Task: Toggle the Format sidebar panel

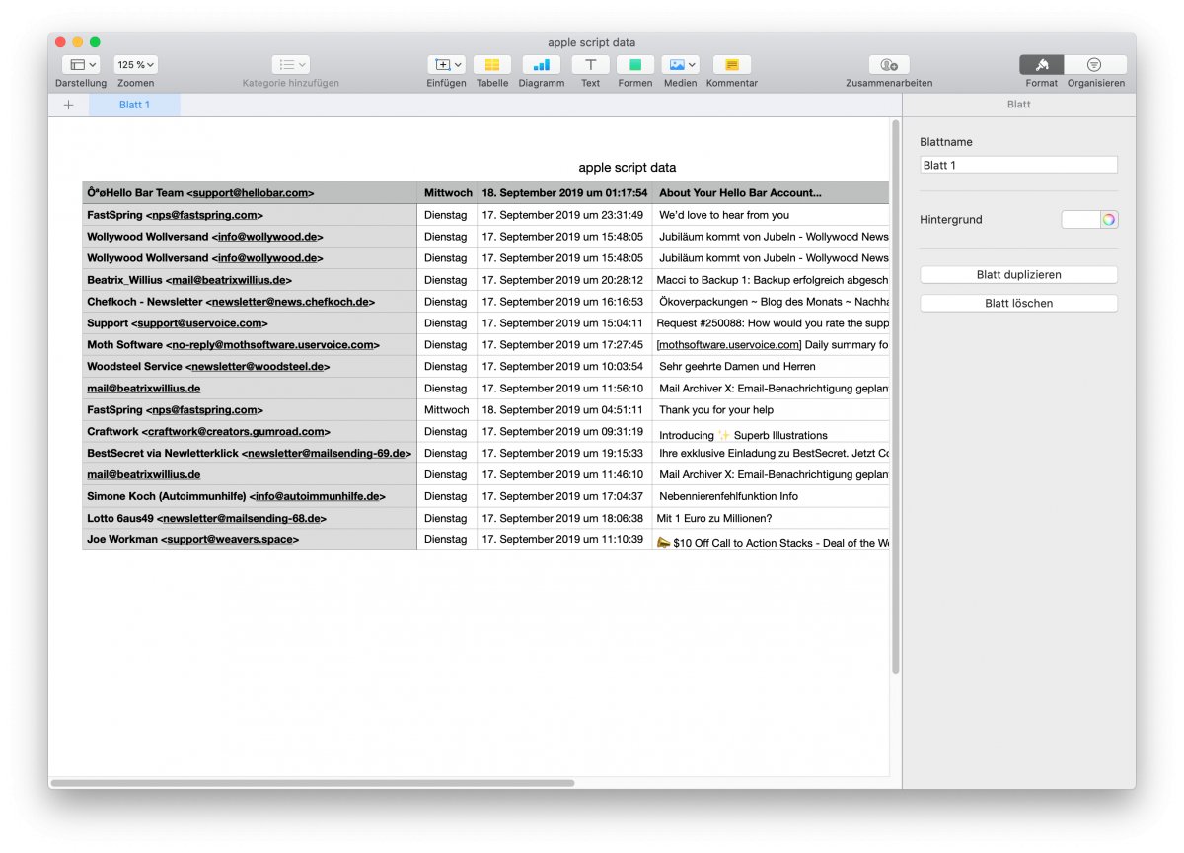Action: coord(1041,65)
